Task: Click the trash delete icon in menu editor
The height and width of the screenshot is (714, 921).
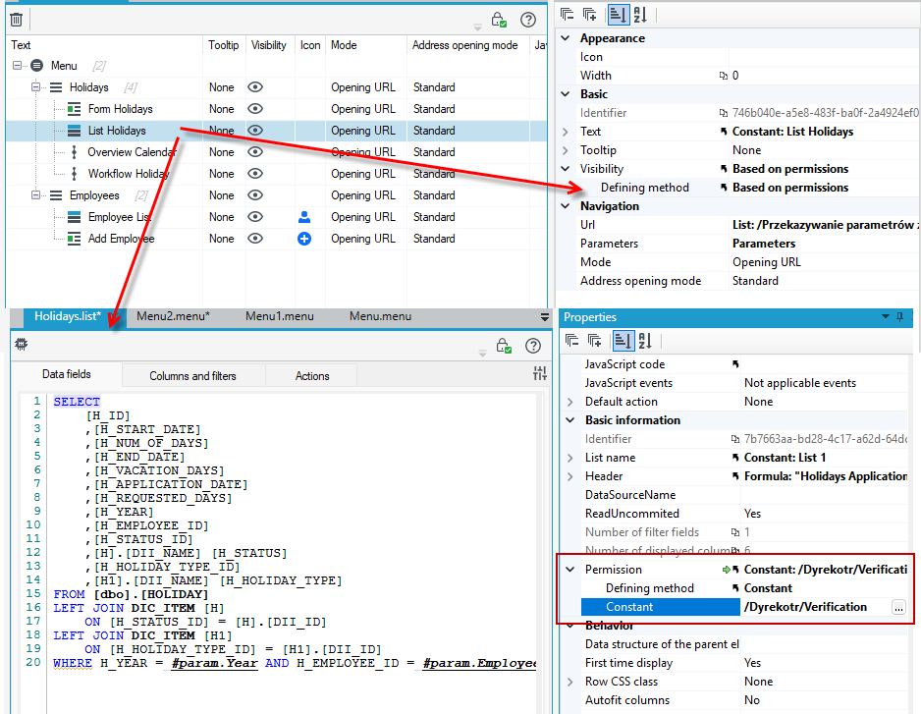Action: coord(17,20)
